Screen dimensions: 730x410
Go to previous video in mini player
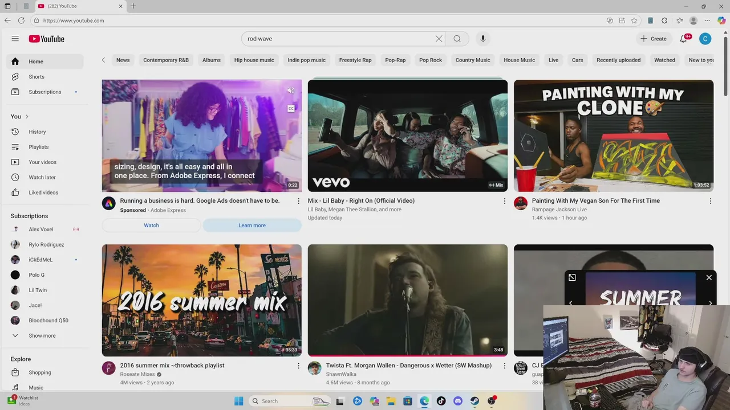(571, 303)
